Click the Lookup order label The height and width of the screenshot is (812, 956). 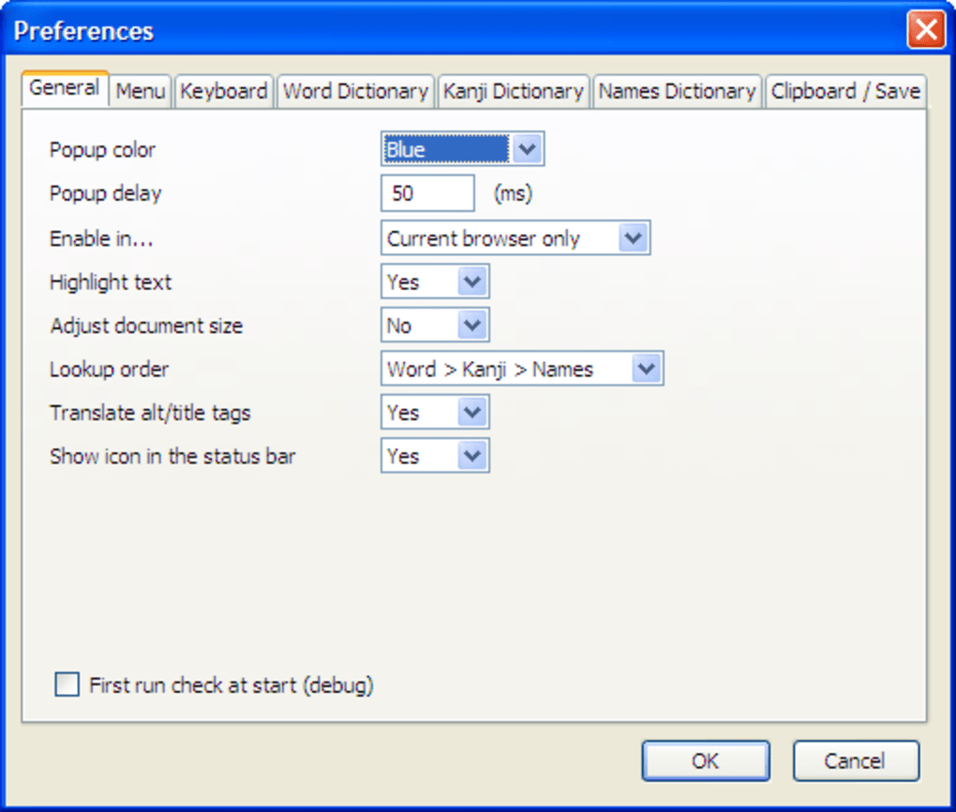pos(109,369)
